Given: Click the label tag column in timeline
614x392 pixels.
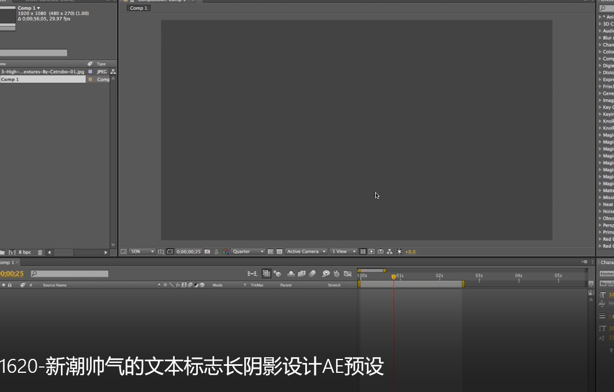Looking at the screenshot, I should (x=23, y=285).
